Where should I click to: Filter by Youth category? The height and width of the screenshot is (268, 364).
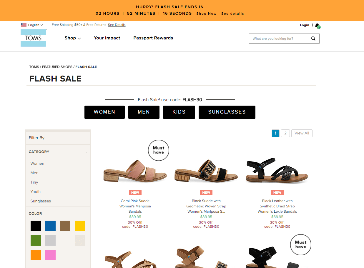coord(35,192)
